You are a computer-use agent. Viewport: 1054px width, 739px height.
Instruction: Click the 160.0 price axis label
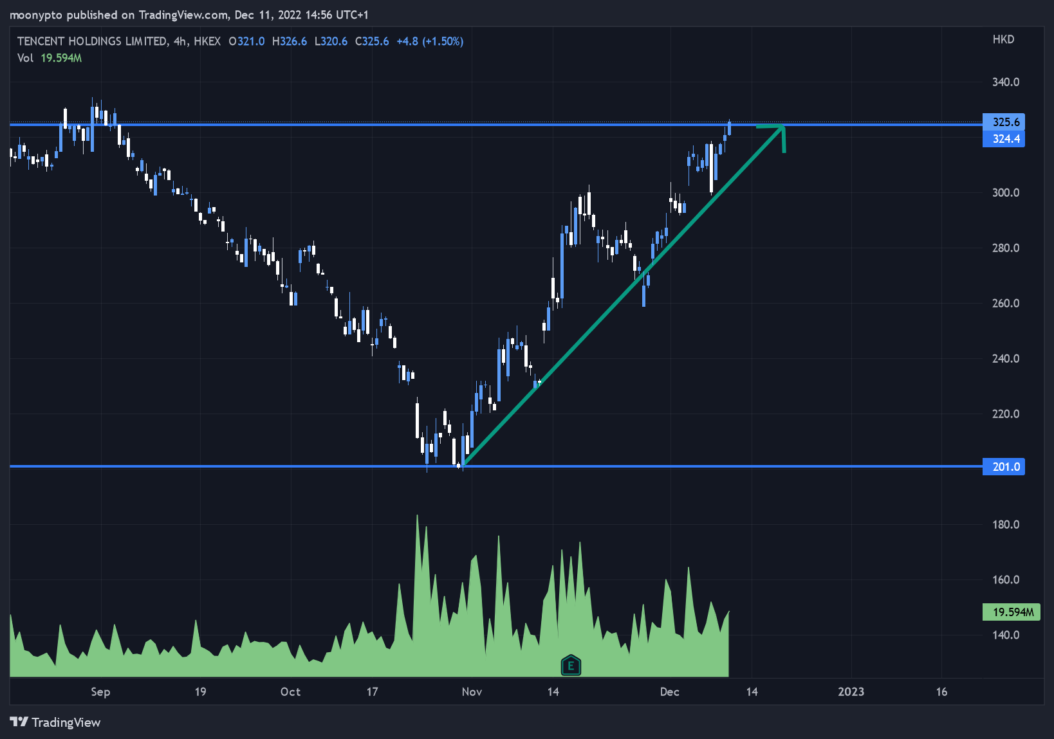pyautogui.click(x=1006, y=580)
